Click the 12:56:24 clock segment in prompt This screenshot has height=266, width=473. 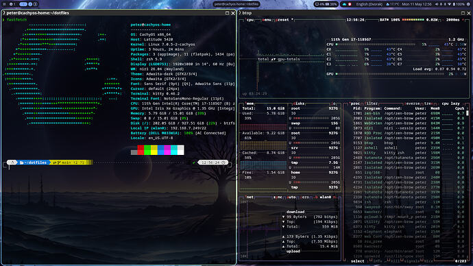point(213,162)
